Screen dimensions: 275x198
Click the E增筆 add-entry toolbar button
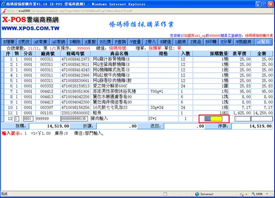(x=9, y=42)
